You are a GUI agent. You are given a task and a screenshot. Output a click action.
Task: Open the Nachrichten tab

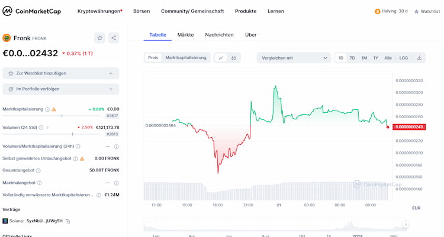click(219, 35)
